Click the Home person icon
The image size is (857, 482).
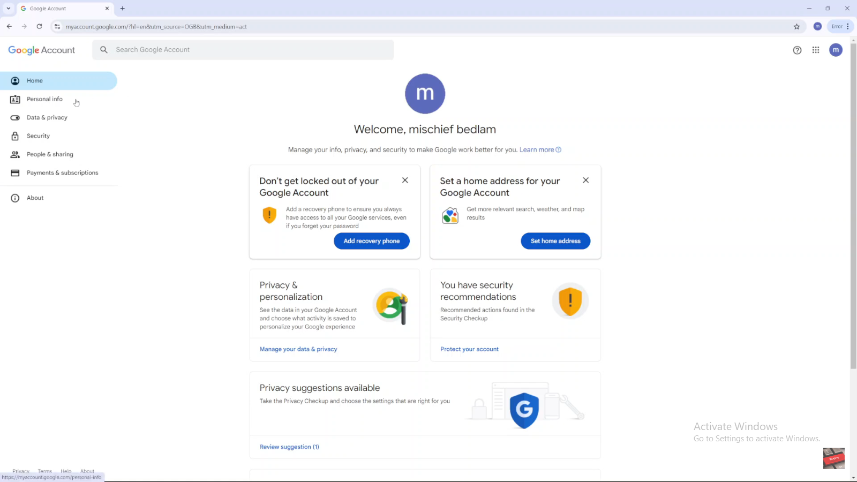tap(15, 81)
